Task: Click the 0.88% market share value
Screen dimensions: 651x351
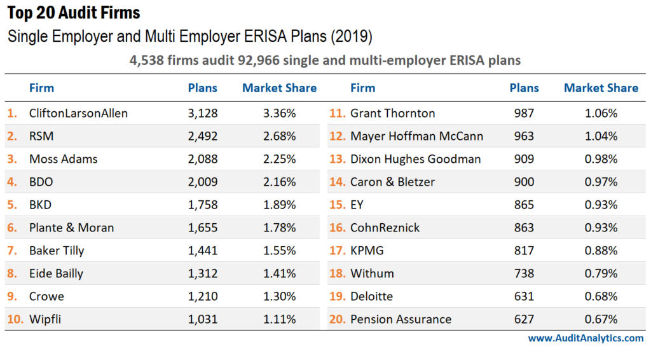Action: (x=601, y=251)
